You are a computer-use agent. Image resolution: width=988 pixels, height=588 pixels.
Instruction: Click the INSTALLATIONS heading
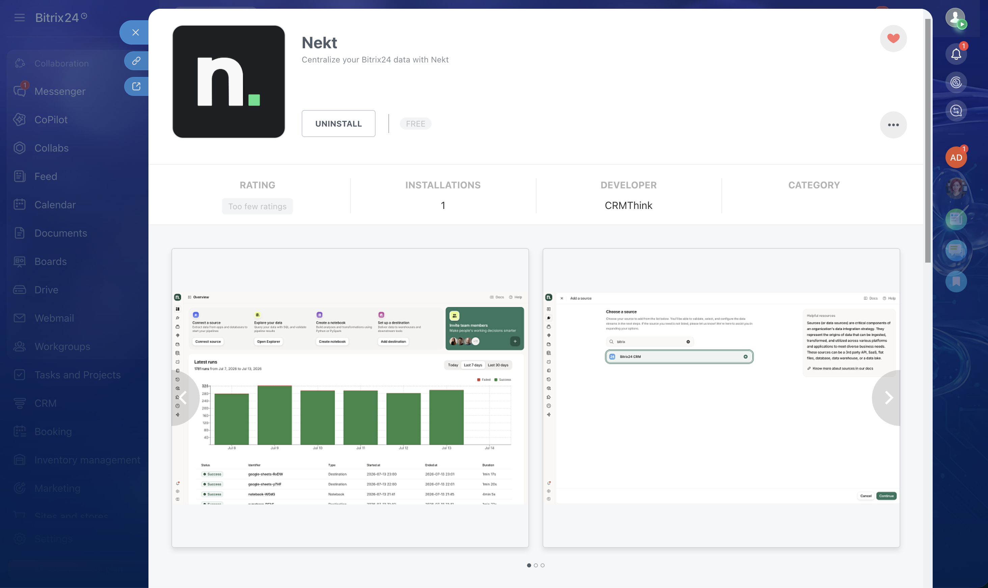(443, 185)
